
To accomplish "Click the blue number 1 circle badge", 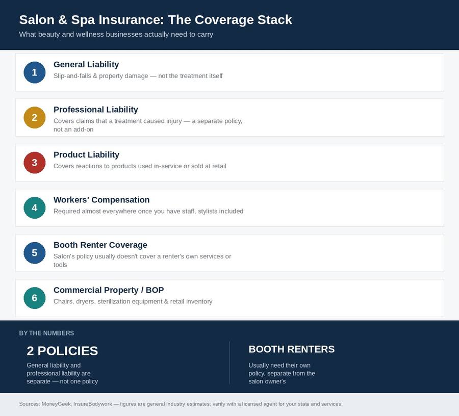I will [x=35, y=72].
